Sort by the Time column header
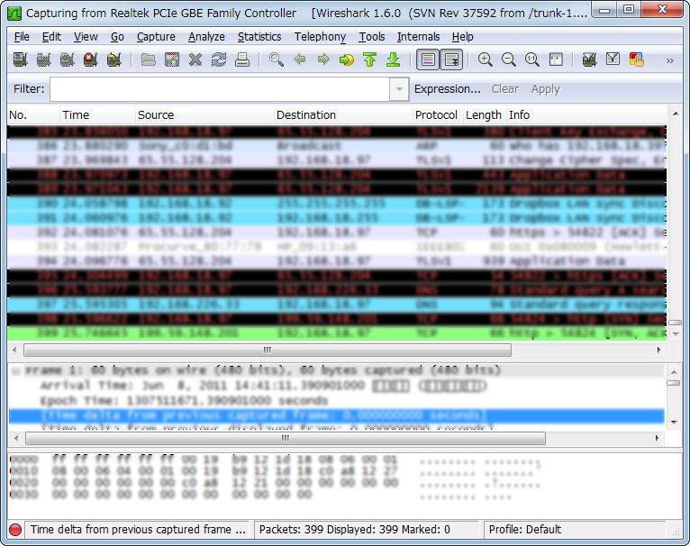690x546 pixels. [97, 115]
